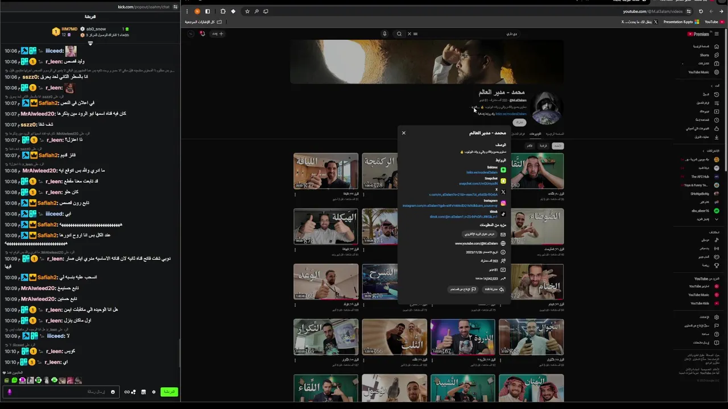Close the channel about popup
The width and height of the screenshot is (728, 409).
404,133
